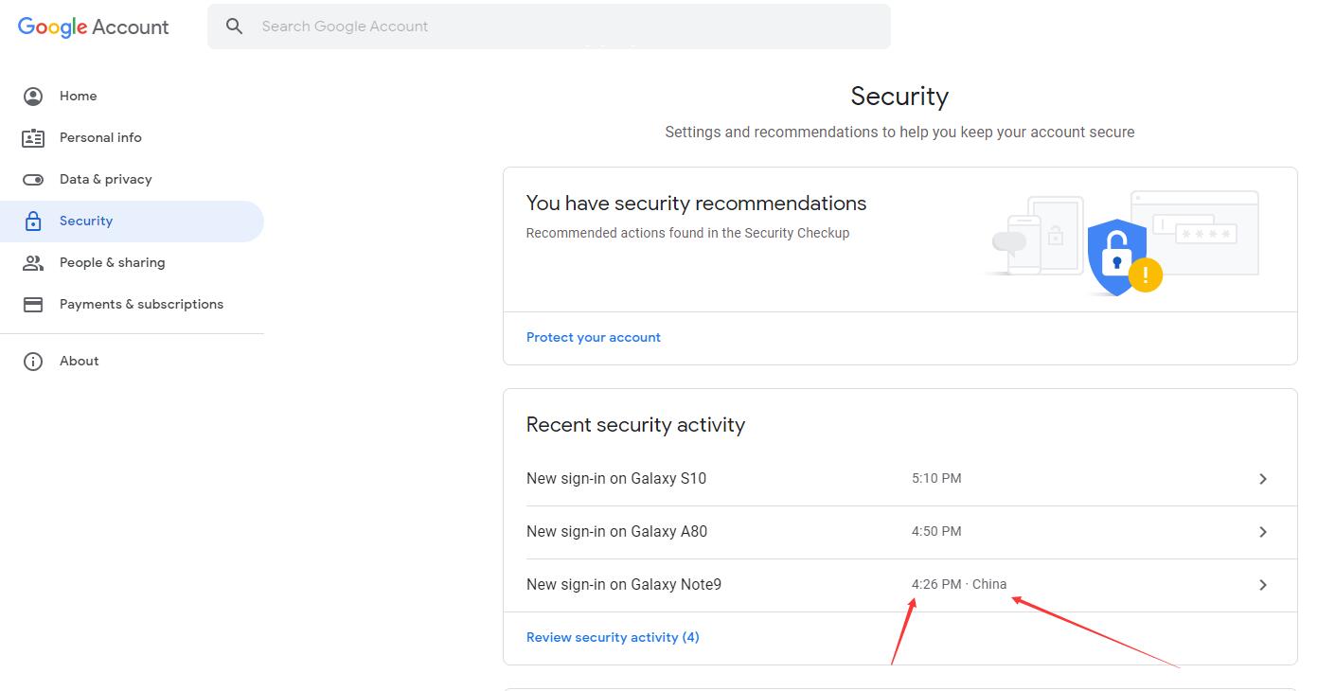Select the New sign-in on Galaxy Note9 entry
The width and height of the screenshot is (1335, 691).
[624, 584]
